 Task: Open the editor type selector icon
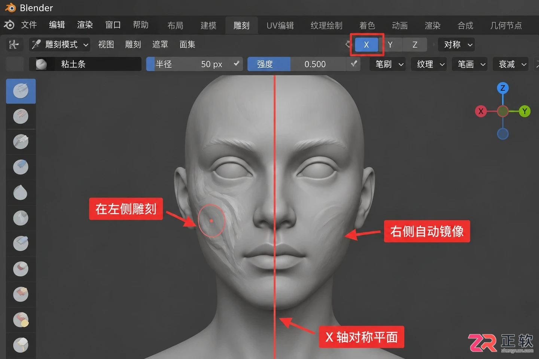[14, 45]
